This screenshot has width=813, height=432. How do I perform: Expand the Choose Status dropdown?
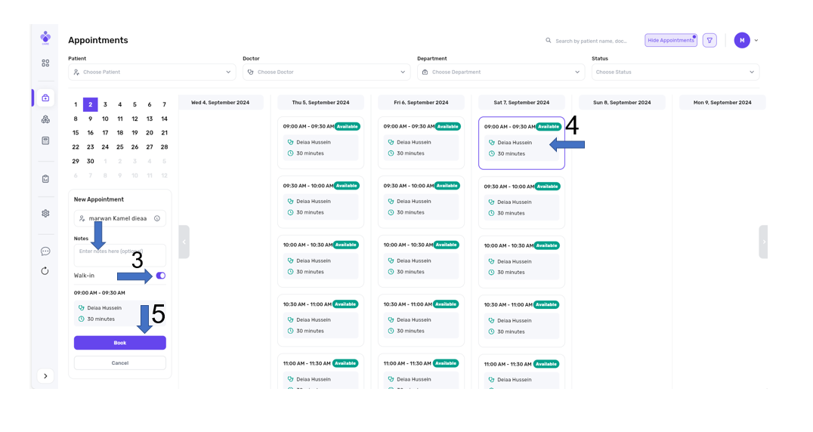click(x=675, y=73)
